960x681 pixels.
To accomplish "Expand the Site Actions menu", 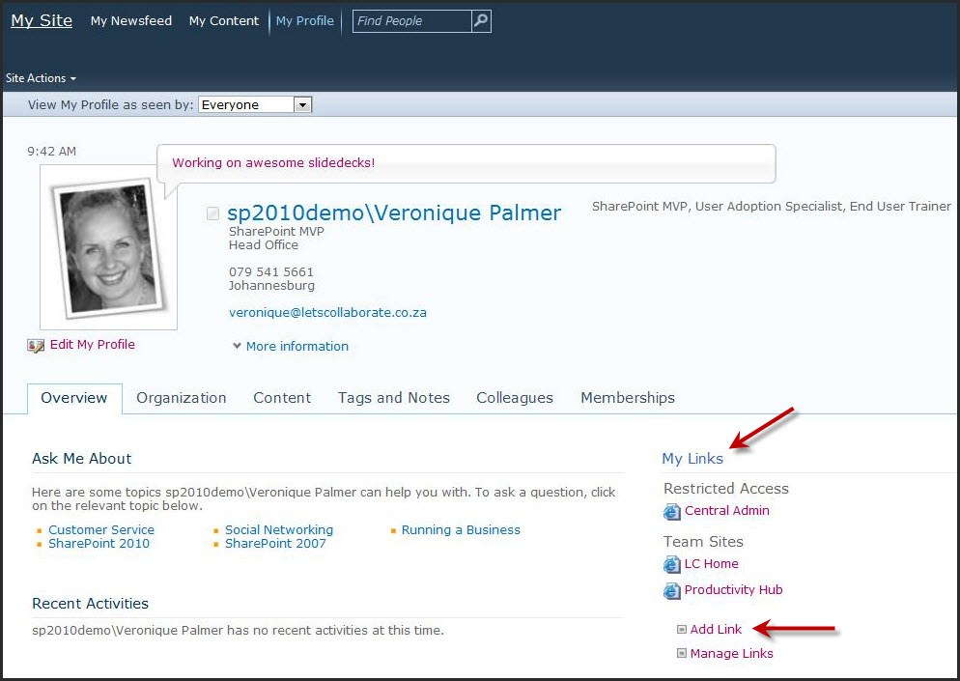I will (x=41, y=78).
